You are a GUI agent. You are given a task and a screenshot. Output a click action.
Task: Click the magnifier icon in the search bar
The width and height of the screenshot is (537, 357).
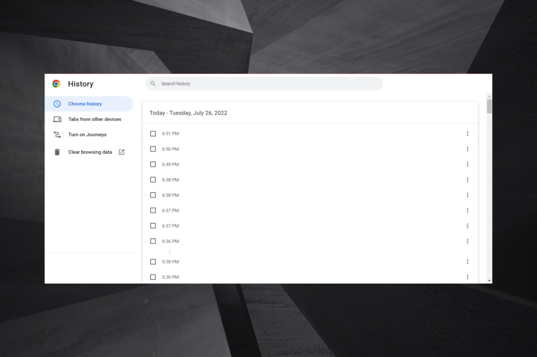[x=153, y=84]
